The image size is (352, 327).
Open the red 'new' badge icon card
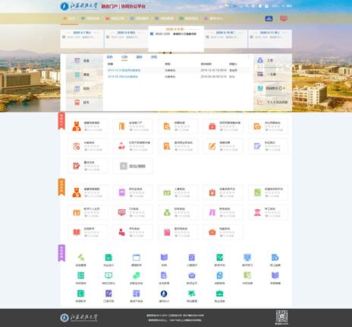pos(133,146)
